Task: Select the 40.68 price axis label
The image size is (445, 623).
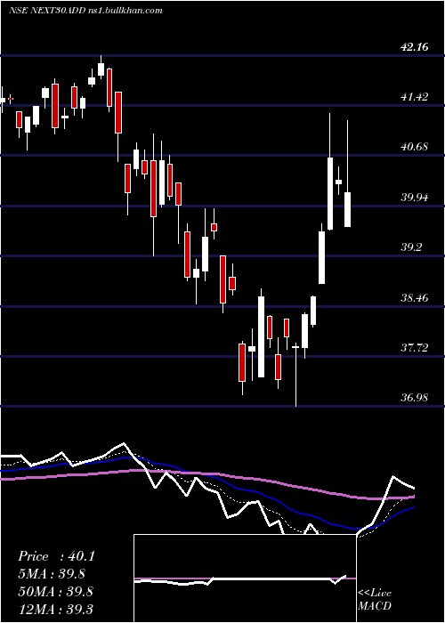Action: click(415, 147)
